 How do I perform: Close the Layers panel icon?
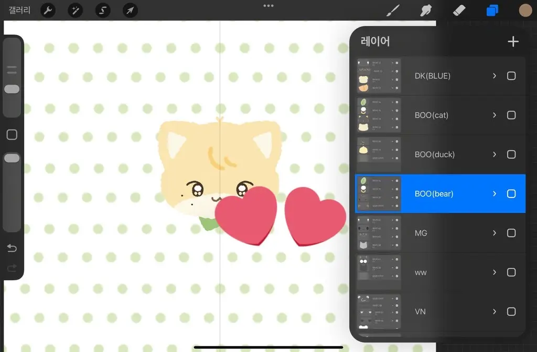[492, 10]
